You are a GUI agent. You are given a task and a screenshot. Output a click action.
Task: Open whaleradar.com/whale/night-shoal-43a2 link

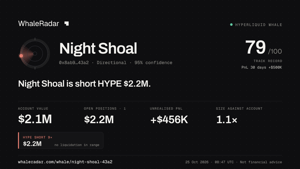[65, 162]
